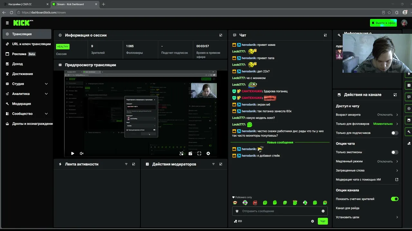412x231 pixels.
Task: Expand the activity feed panel
Action: point(134,164)
